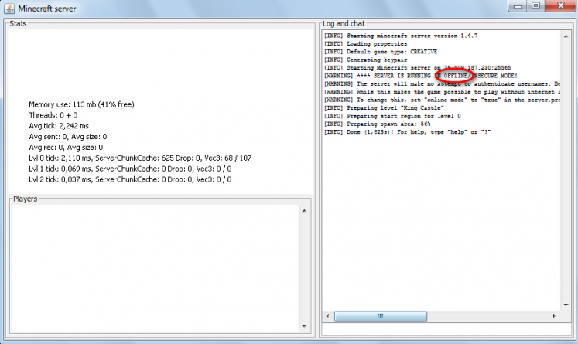Click the "Lvl 0 tick: 2,110 ms" stat line
The width and height of the screenshot is (578, 344).
point(140,158)
